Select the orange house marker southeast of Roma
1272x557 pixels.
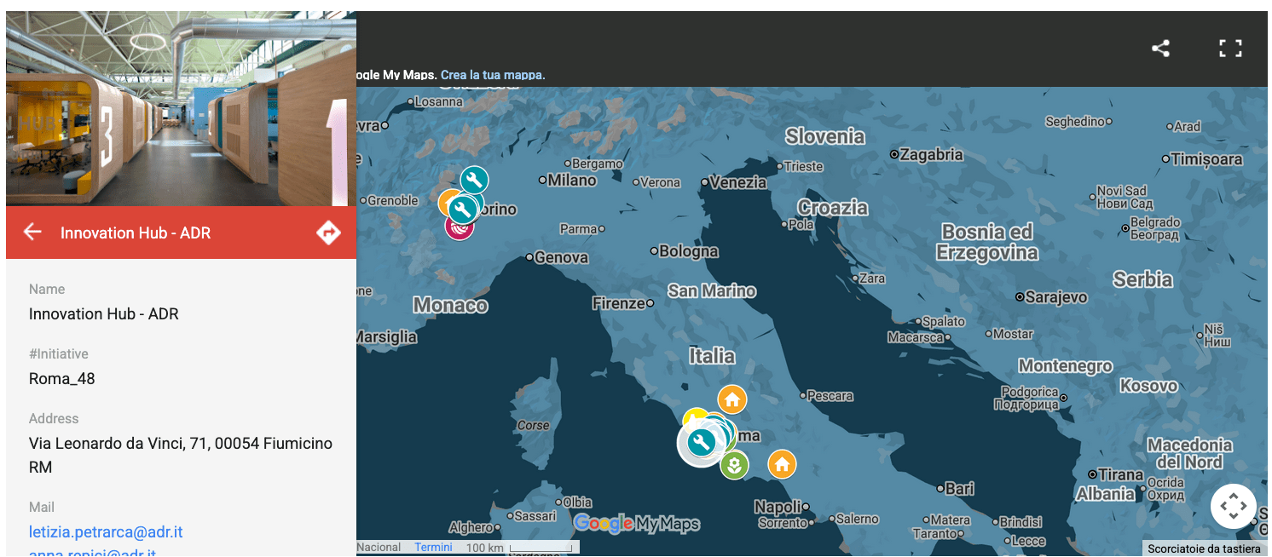tap(782, 464)
